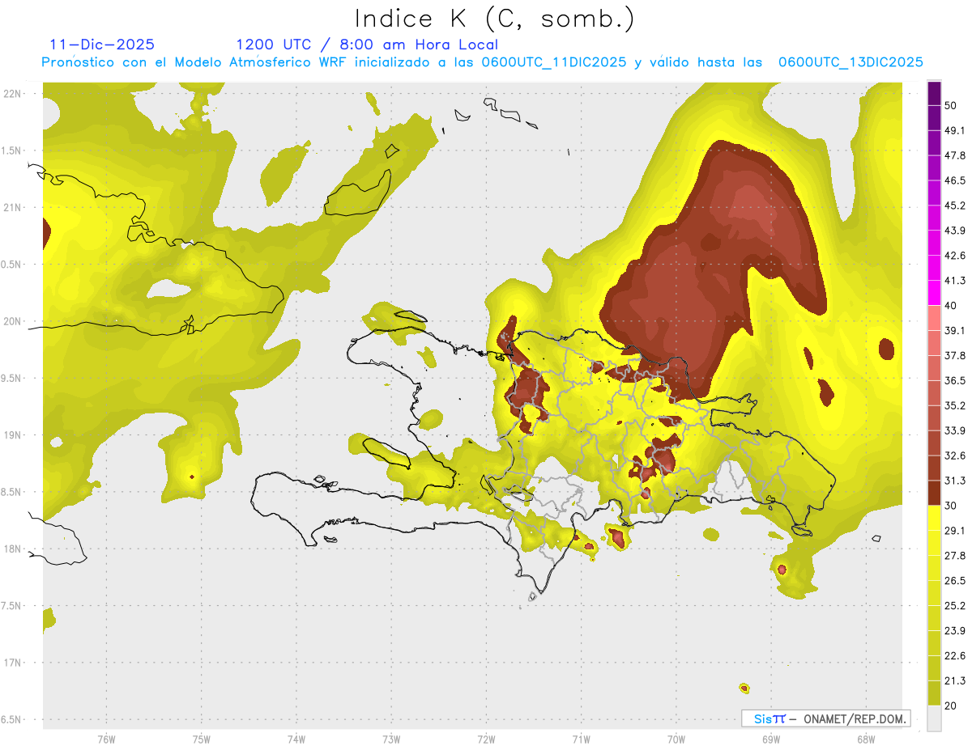Click the "74W" longitude axis label

(296, 739)
